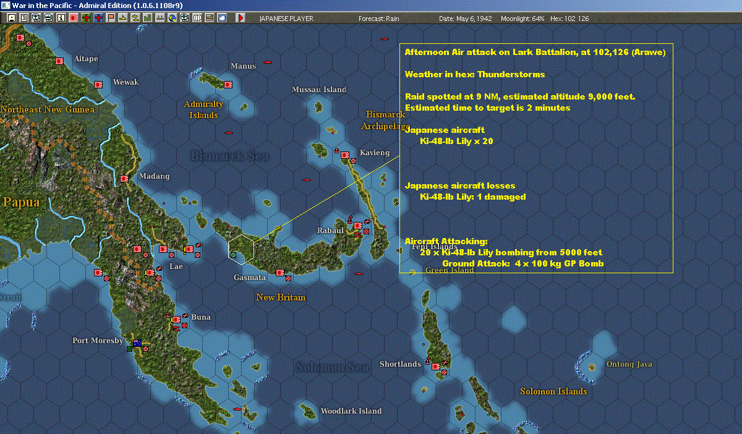Click the 'Lae' map label
742x434 pixels.
click(176, 266)
